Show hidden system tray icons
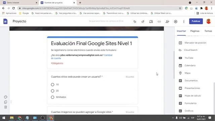The width and height of the screenshot is (215, 121). [x=173, y=118]
